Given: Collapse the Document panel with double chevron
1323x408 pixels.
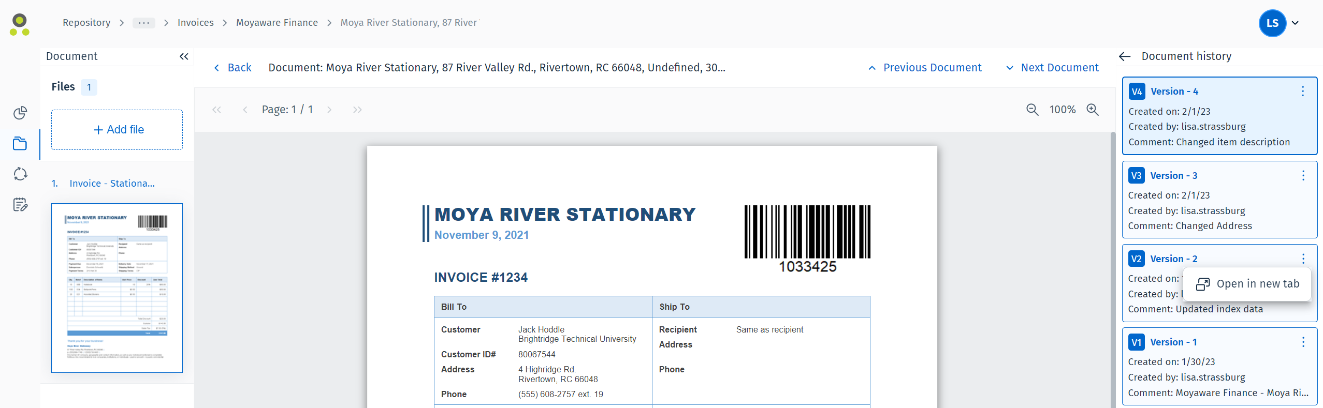Looking at the screenshot, I should (184, 56).
